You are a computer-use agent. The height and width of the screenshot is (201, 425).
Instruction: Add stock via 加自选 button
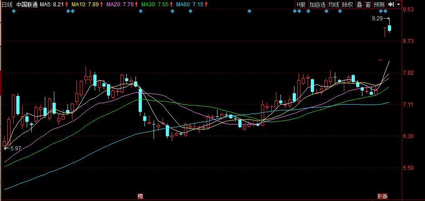pos(317,5)
